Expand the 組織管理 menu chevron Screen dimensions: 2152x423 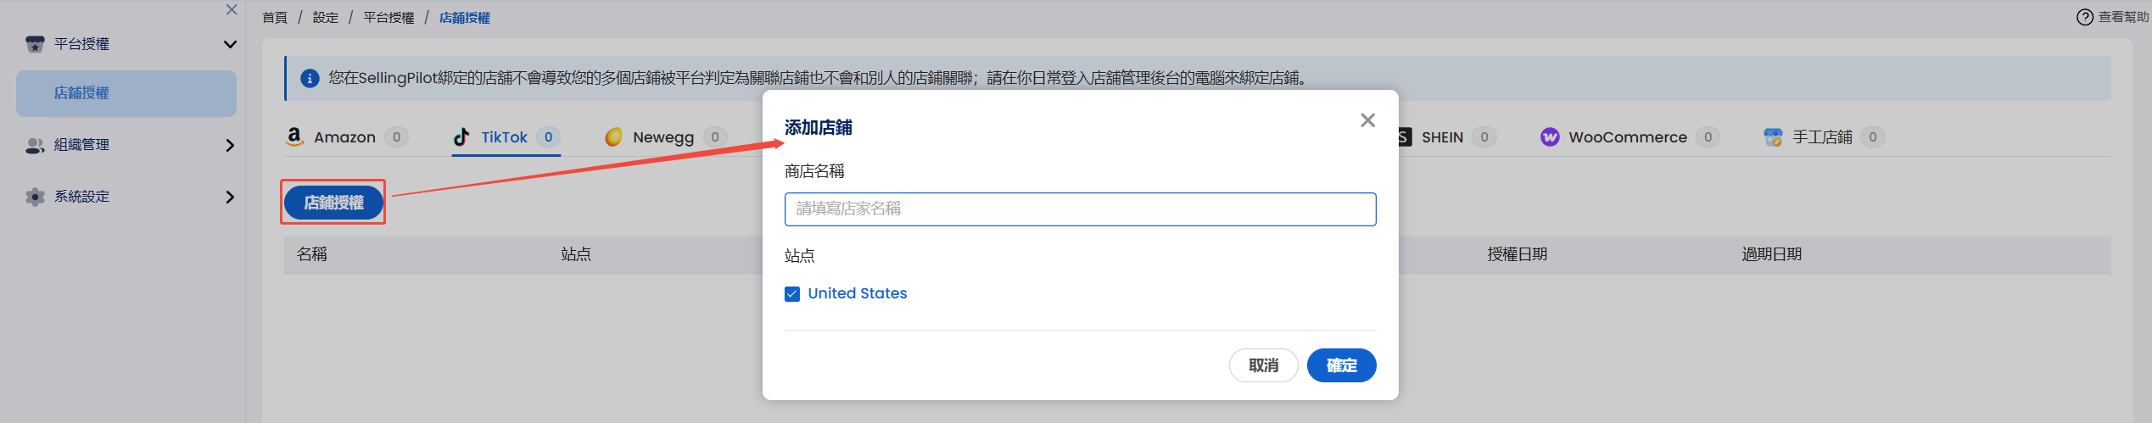tap(230, 146)
